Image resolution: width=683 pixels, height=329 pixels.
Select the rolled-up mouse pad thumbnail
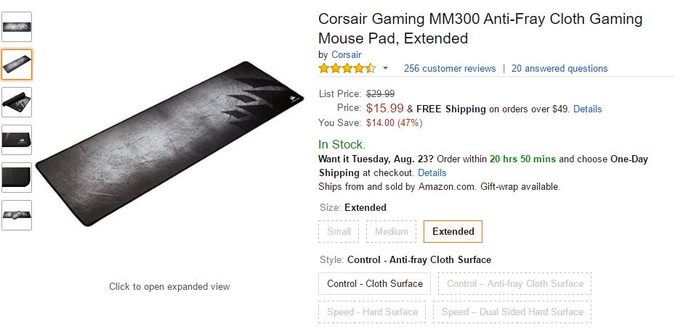coord(17,102)
